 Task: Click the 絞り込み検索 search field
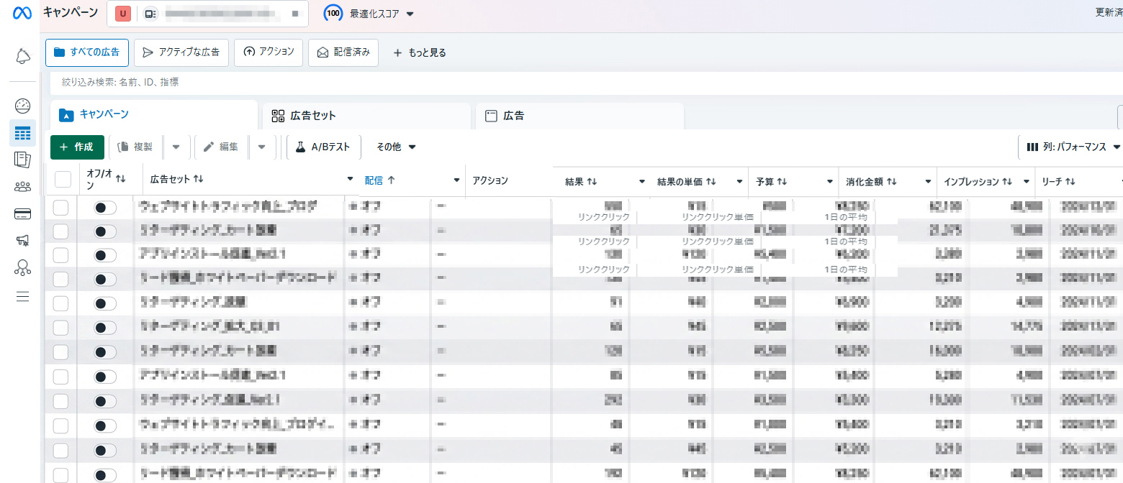[587, 83]
